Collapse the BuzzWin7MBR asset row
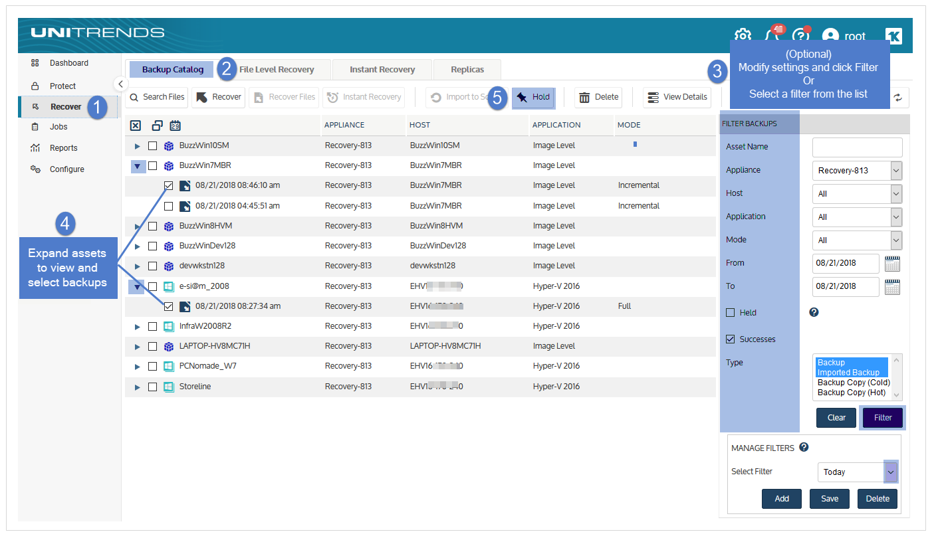The height and width of the screenshot is (546, 940). click(x=138, y=166)
